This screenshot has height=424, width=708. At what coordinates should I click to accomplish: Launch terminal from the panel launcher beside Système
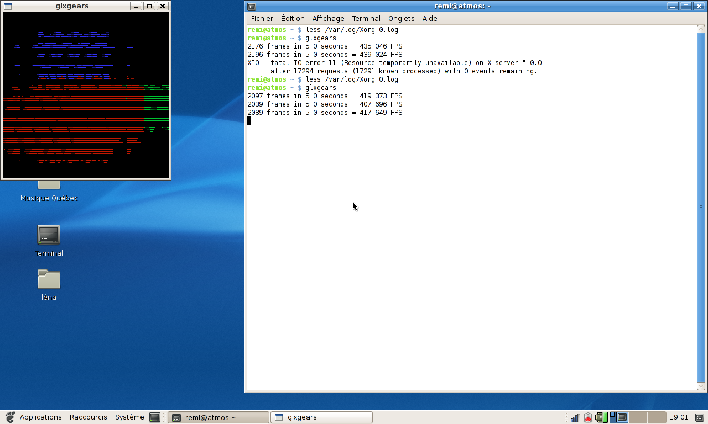(155, 417)
